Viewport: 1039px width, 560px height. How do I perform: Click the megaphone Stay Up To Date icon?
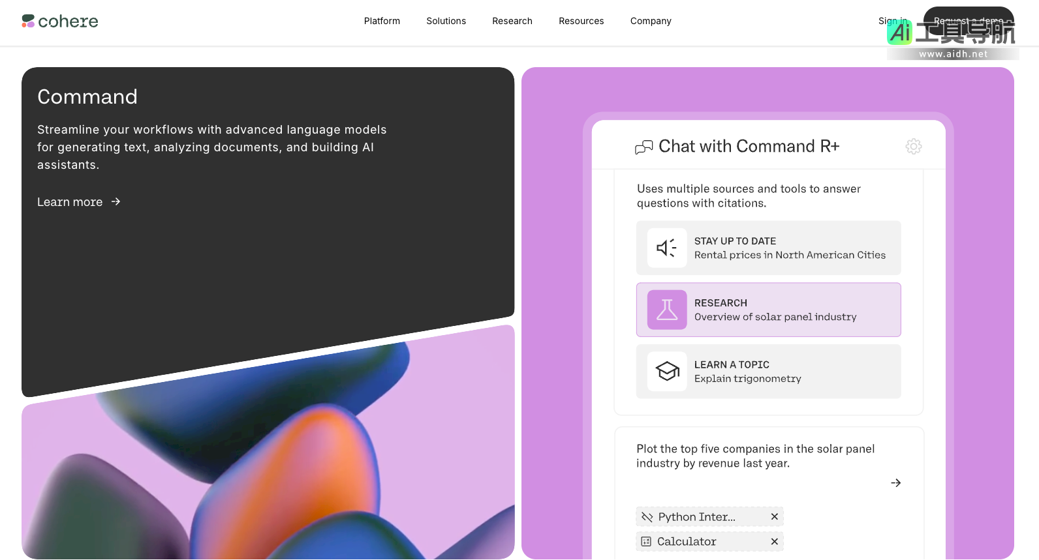tap(667, 248)
